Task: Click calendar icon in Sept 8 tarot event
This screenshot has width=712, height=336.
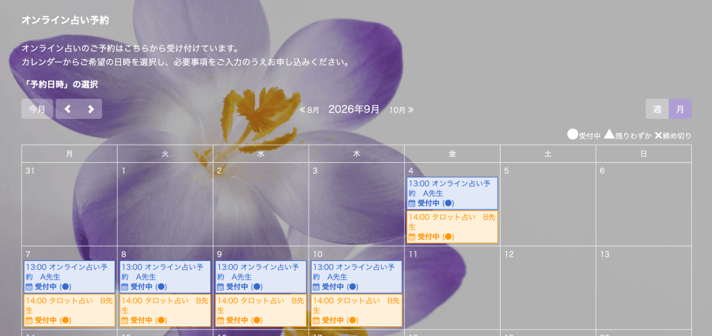Action: pos(125,320)
